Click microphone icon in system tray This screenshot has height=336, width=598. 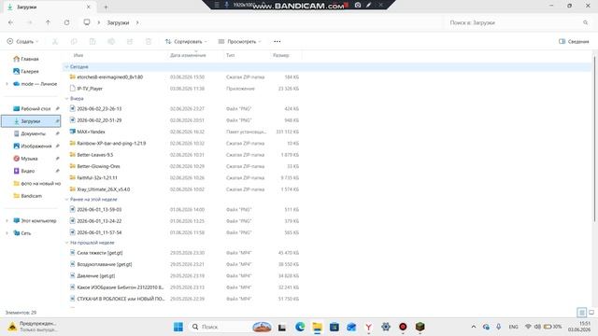coord(498,327)
